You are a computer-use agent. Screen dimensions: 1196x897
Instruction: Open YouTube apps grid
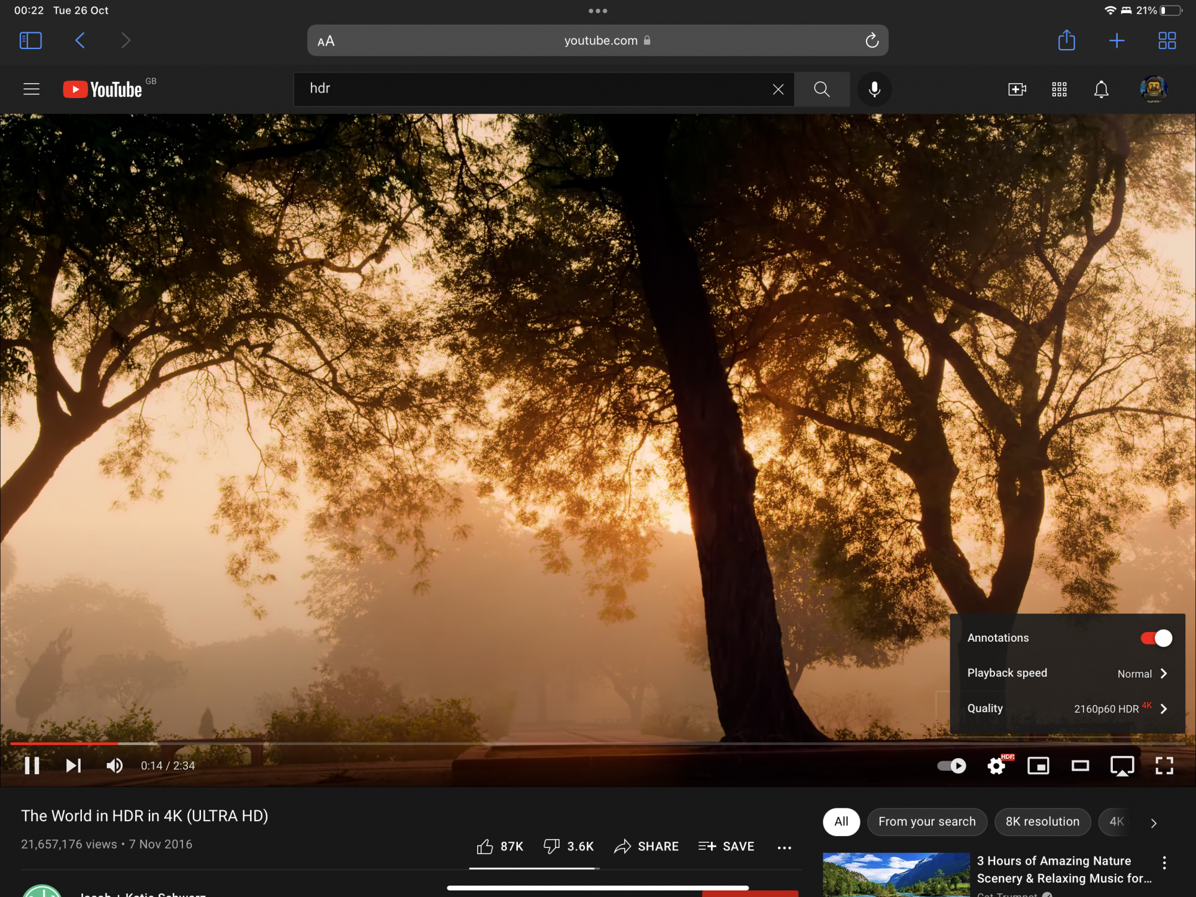pyautogui.click(x=1059, y=89)
